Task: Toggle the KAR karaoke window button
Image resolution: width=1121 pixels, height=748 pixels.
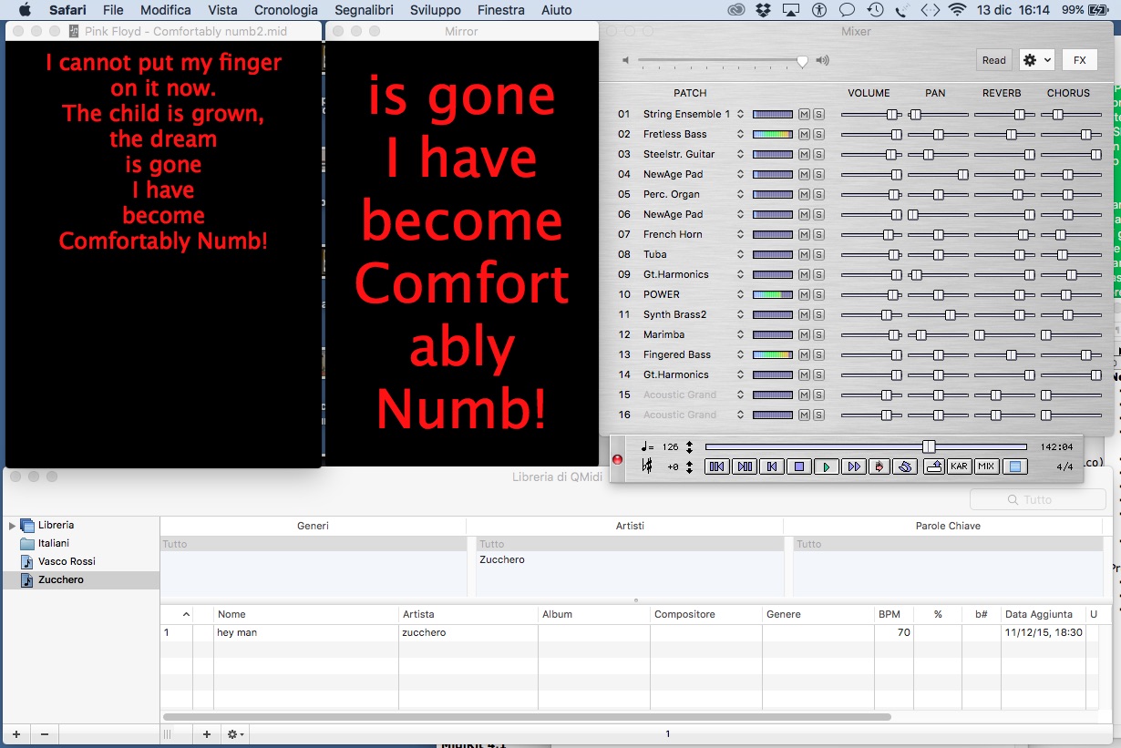Action: [959, 466]
